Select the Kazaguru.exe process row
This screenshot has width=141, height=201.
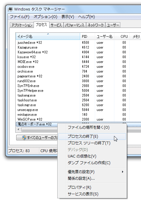pos(78,47)
